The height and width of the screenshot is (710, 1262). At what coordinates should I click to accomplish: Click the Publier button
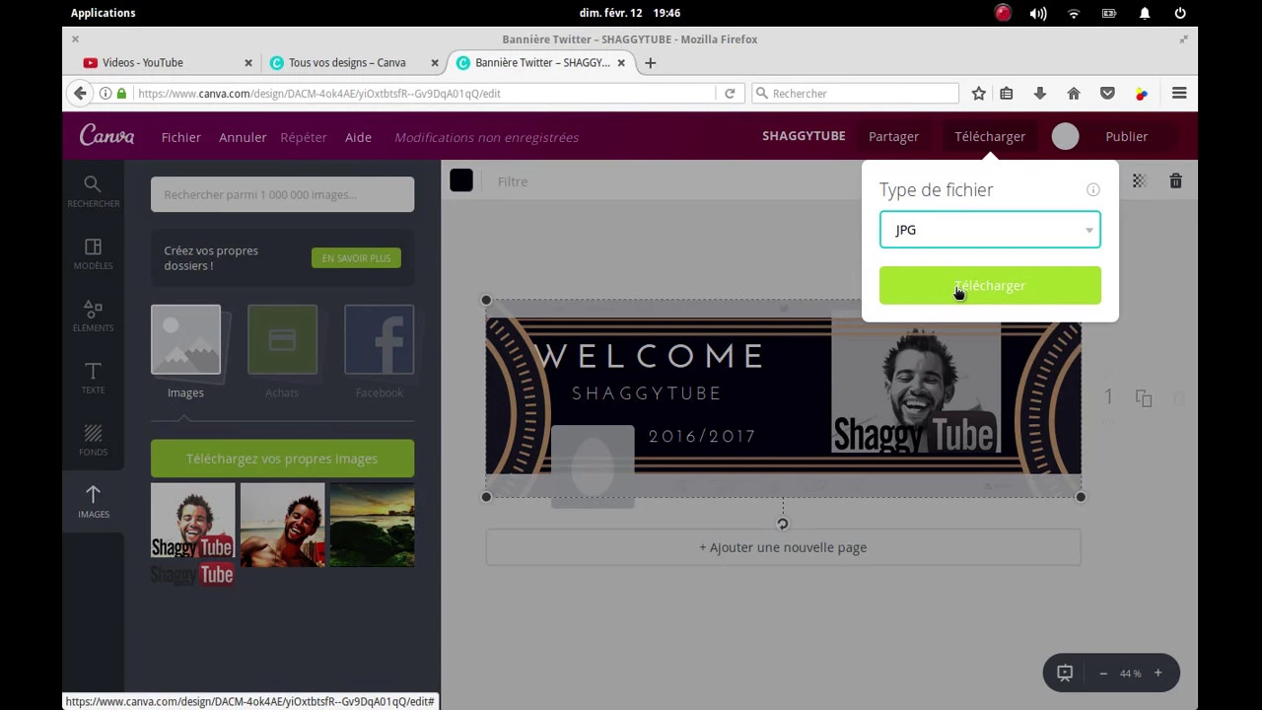(1127, 136)
